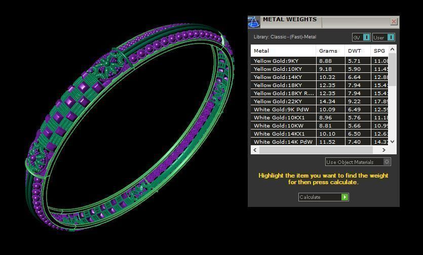Select the White Gold:10KW row
The image size is (423, 255).
(x=320, y=125)
